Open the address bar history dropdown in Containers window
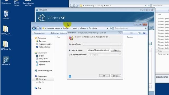This screenshot has width=169, height=95. [107, 28]
